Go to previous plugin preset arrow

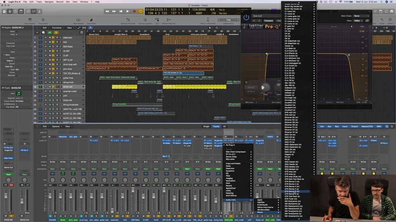point(255,21)
